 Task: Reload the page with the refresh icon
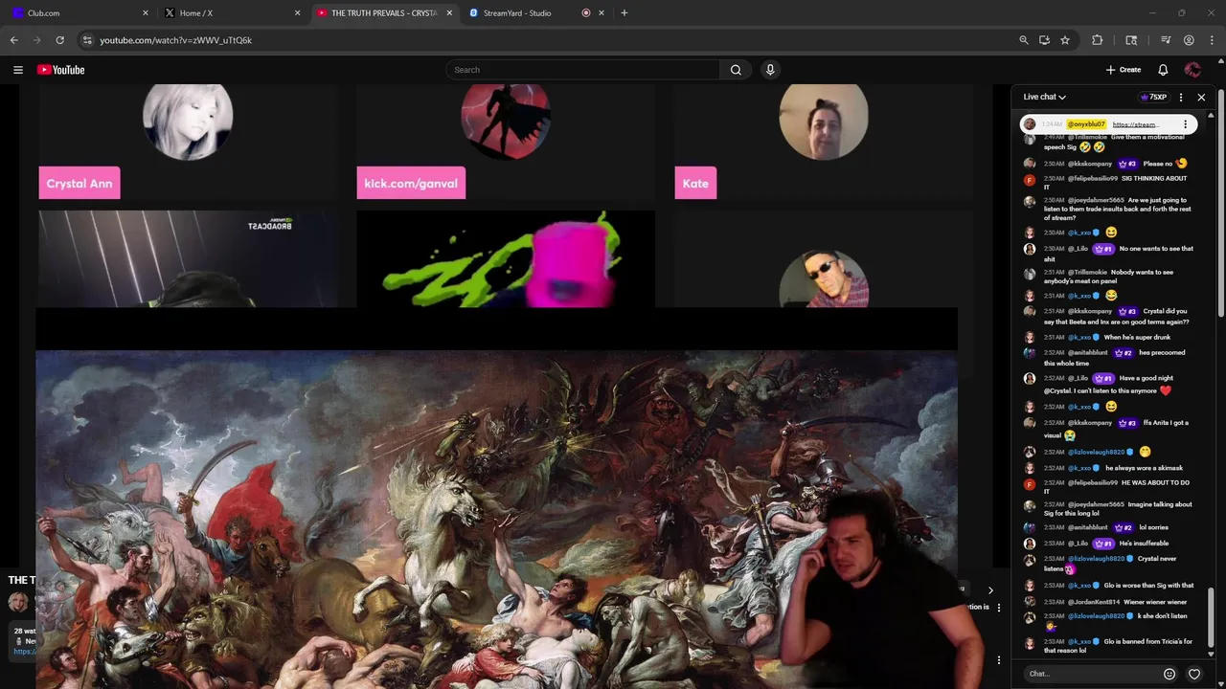tap(59, 40)
